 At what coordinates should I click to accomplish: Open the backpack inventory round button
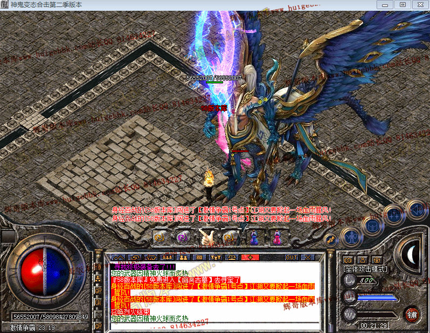click(372, 226)
